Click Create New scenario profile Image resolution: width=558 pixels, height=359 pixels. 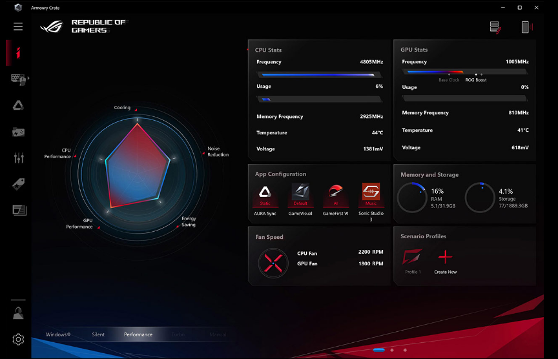pyautogui.click(x=445, y=258)
